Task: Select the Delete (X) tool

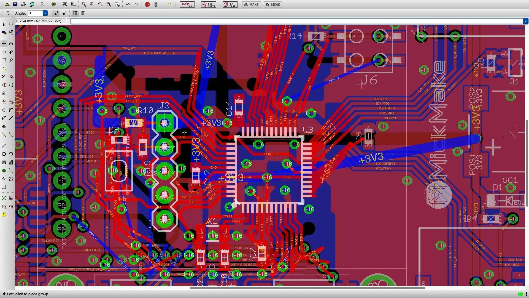Action: point(4,77)
